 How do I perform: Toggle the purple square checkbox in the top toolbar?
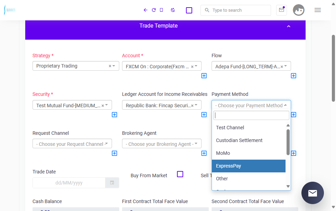[189, 10]
